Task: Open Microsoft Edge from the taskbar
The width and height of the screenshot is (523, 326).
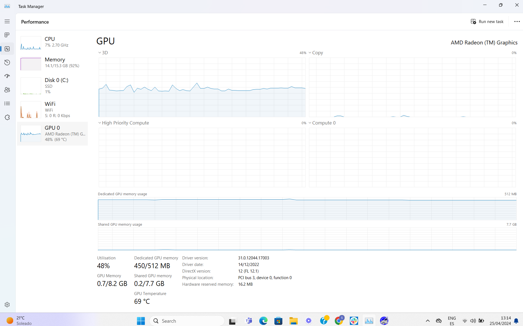Action: pyautogui.click(x=263, y=321)
